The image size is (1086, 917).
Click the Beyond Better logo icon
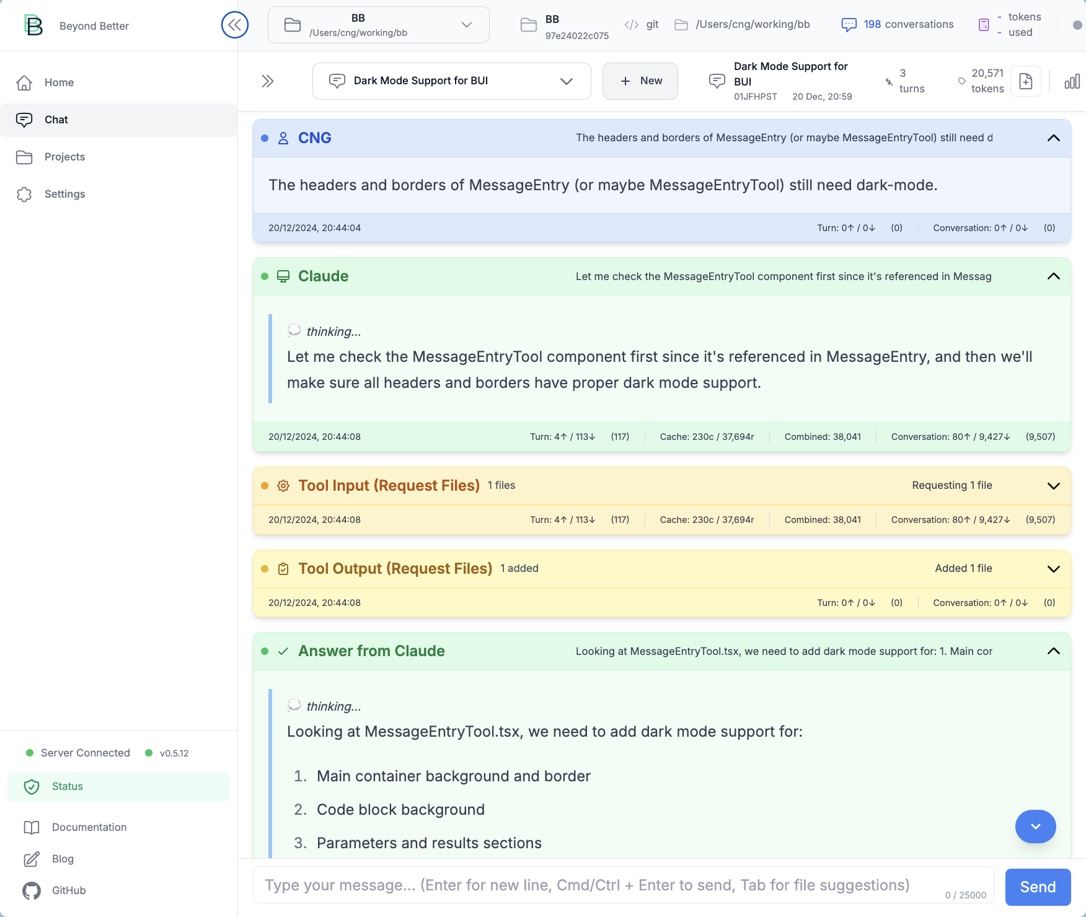33,25
